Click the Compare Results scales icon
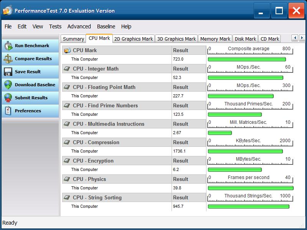This screenshot has height=230, width=307. tap(8, 59)
